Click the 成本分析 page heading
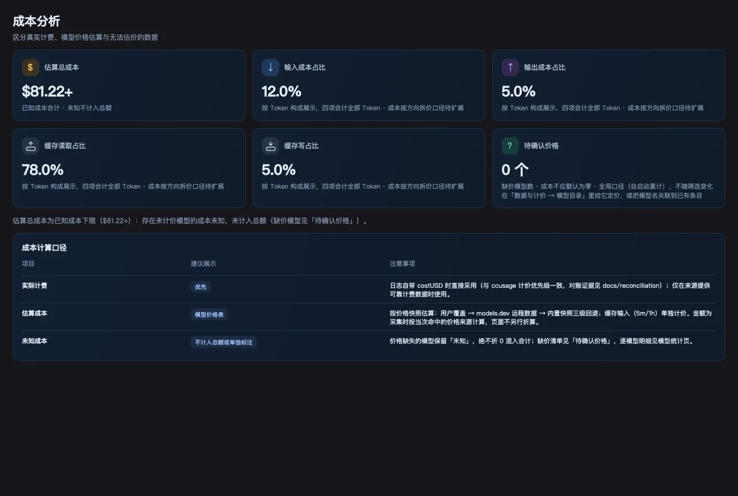This screenshot has width=738, height=496. pos(36,21)
